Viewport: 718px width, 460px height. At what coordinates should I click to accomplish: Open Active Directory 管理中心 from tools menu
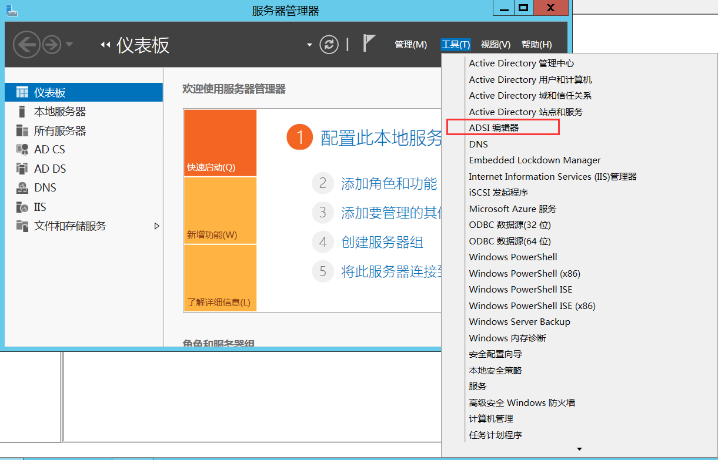pos(522,63)
